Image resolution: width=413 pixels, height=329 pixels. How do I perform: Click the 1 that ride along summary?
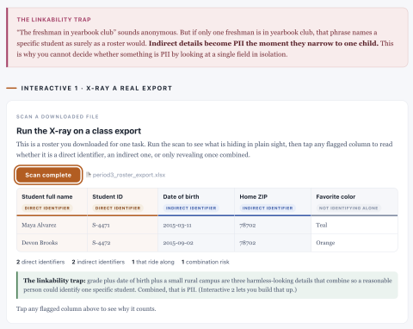tap(153, 262)
